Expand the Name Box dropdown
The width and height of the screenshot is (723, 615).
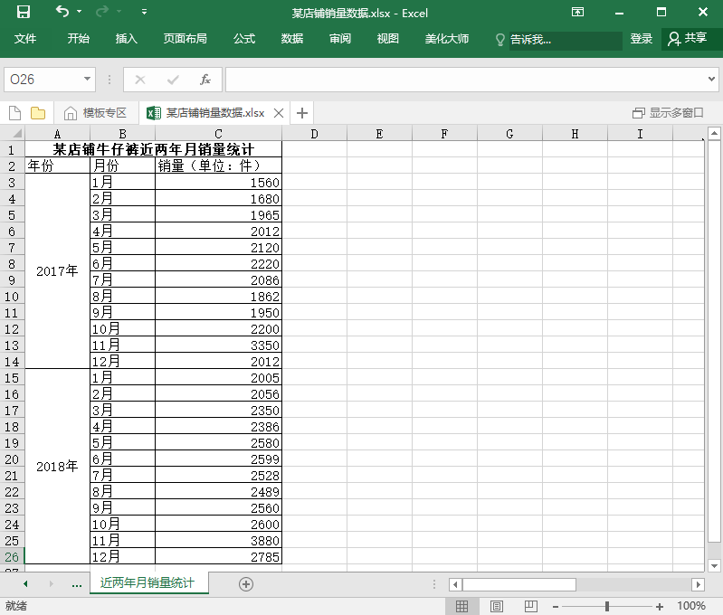pyautogui.click(x=87, y=80)
